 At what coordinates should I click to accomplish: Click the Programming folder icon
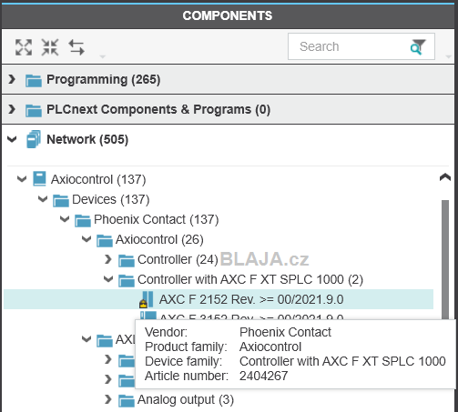click(x=34, y=80)
